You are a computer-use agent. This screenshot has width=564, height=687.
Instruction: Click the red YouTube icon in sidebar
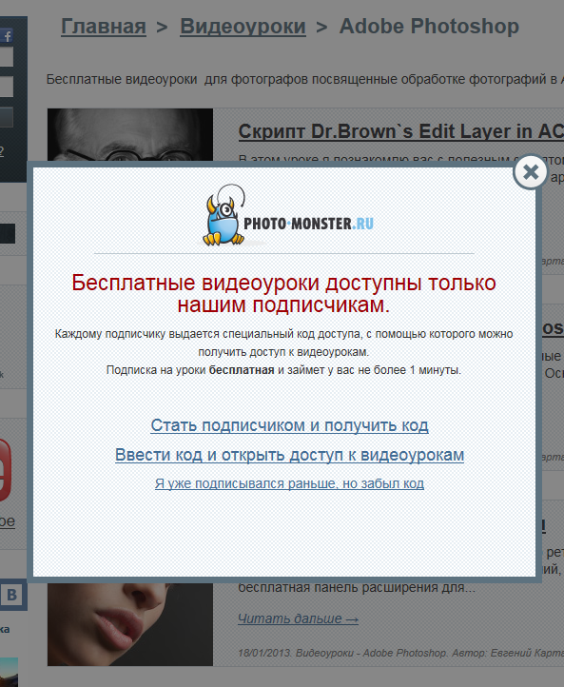(6, 470)
